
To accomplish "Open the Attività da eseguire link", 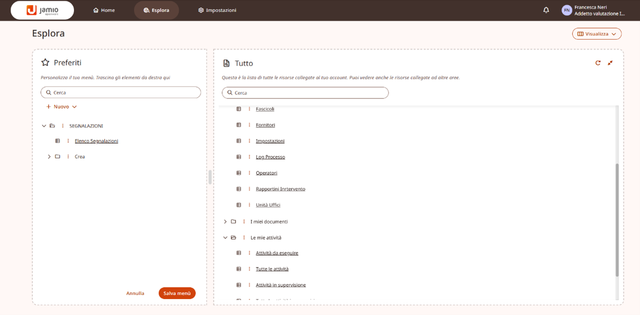I will click(x=277, y=253).
